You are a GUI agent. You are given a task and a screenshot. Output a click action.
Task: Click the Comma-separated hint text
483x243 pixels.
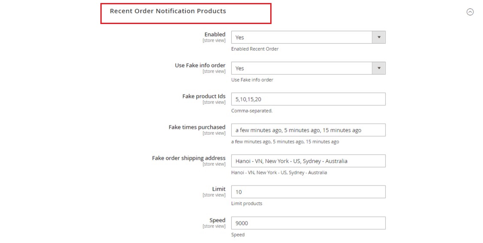(x=252, y=111)
